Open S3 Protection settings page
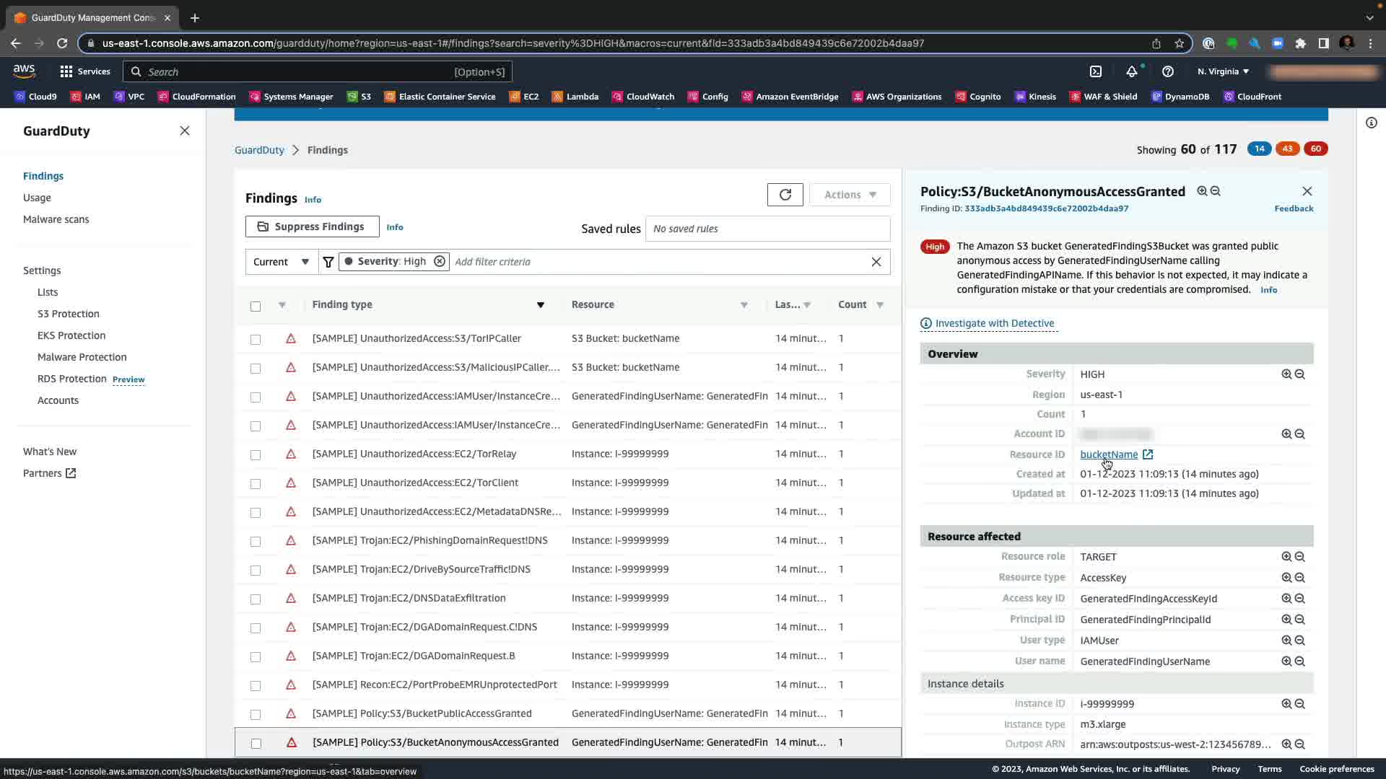 (69, 314)
